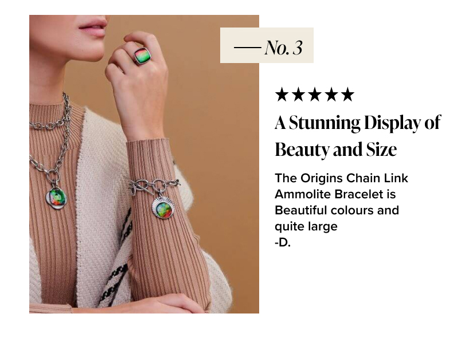Click the second rating star
The width and height of the screenshot is (461, 337).
298,95
